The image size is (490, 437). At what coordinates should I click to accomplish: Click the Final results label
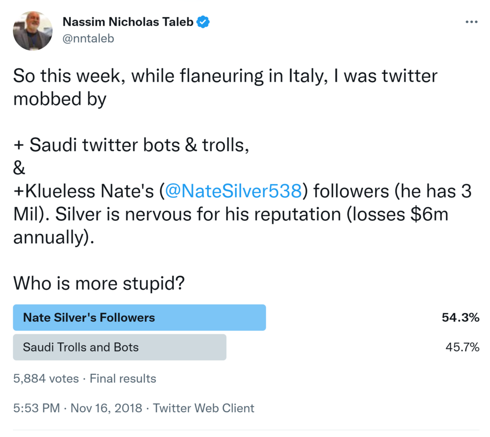pos(123,379)
